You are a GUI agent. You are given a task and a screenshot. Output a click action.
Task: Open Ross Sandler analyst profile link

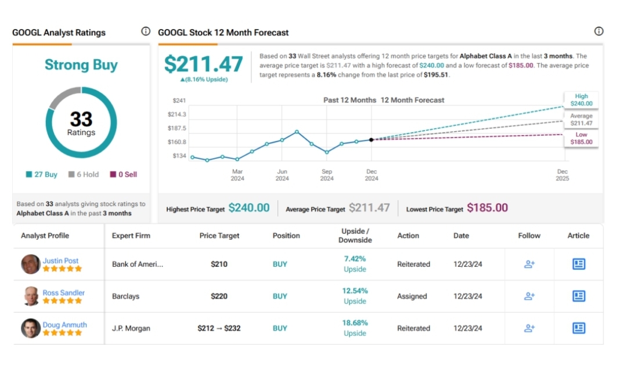tap(63, 292)
